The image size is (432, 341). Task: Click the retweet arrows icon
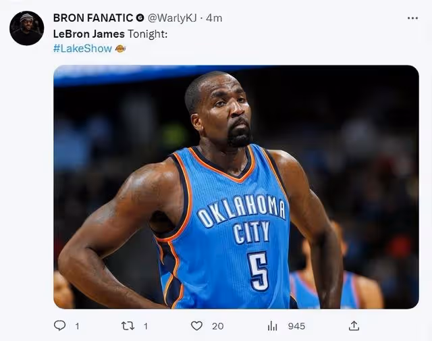pyautogui.click(x=128, y=326)
